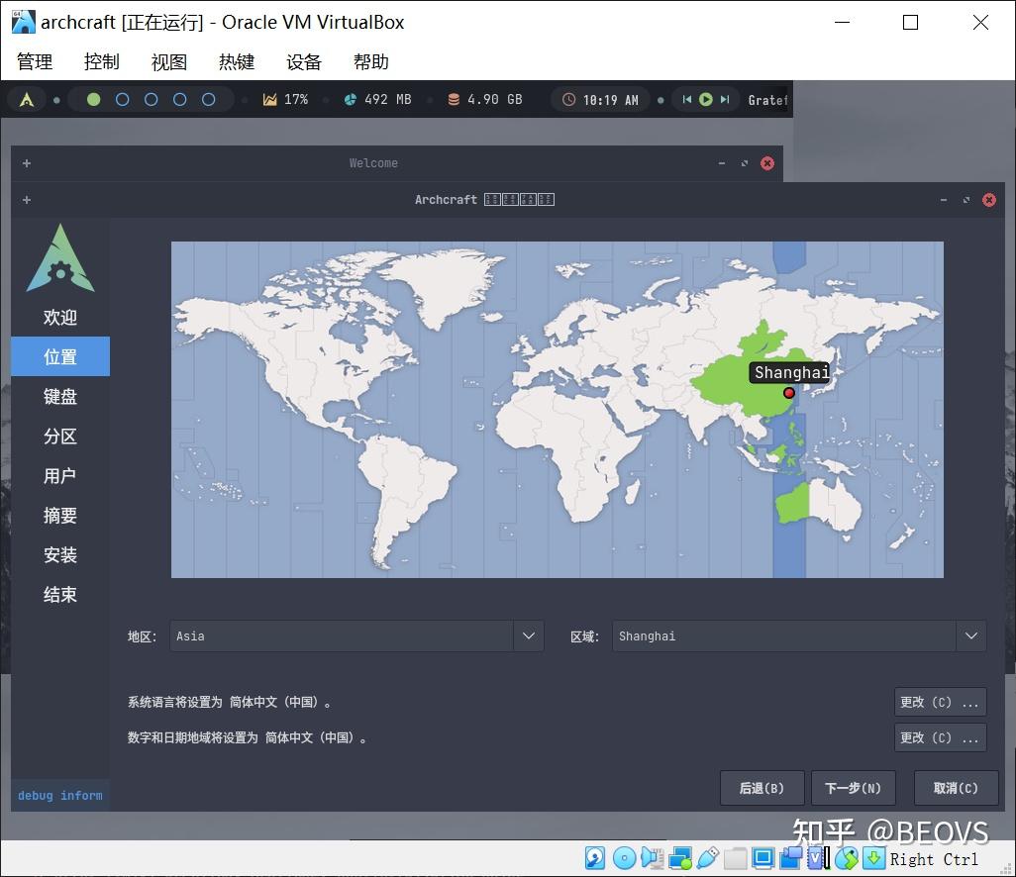Open the 设备 menu in VirtualBox
Viewport: 1016px width, 877px height.
(x=303, y=61)
